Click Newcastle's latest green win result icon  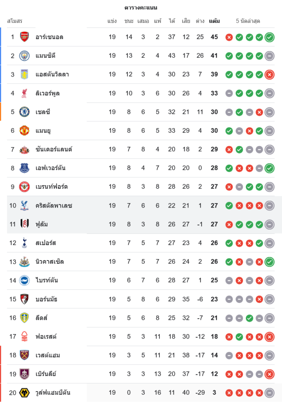[269, 262]
